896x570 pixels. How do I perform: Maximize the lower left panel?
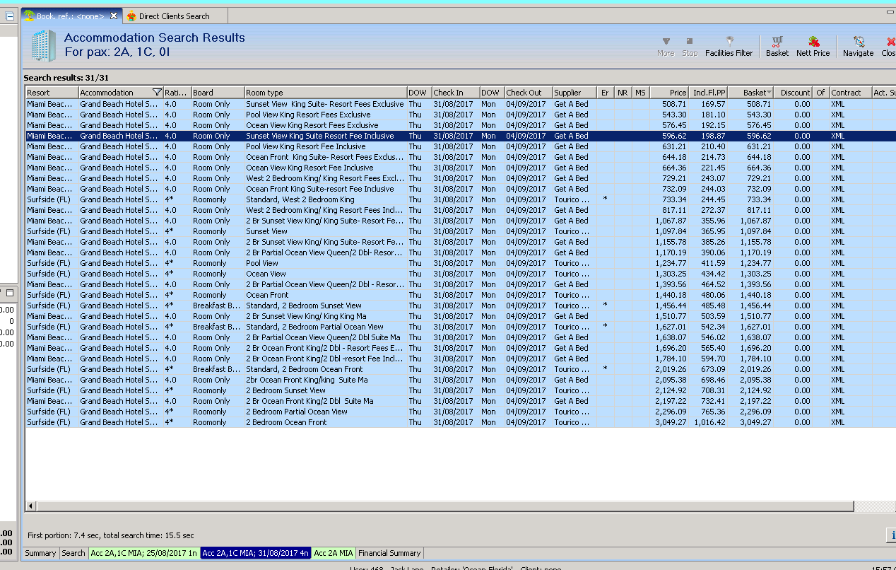pyautogui.click(x=10, y=293)
